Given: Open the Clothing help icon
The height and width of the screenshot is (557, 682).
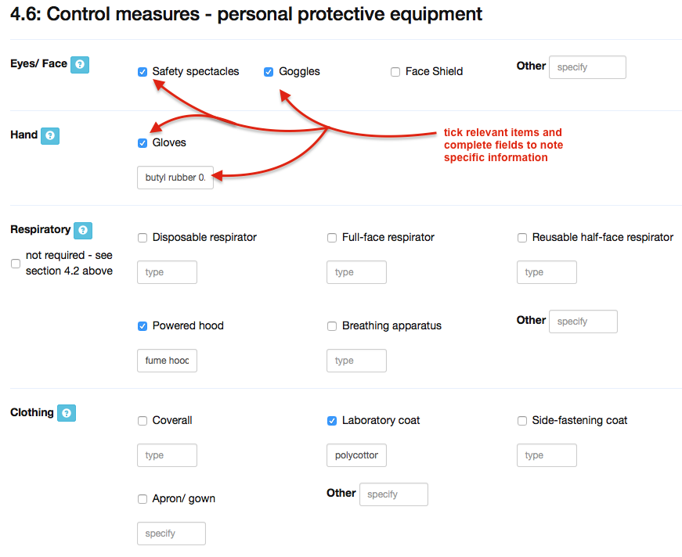Looking at the screenshot, I should 67,413.
